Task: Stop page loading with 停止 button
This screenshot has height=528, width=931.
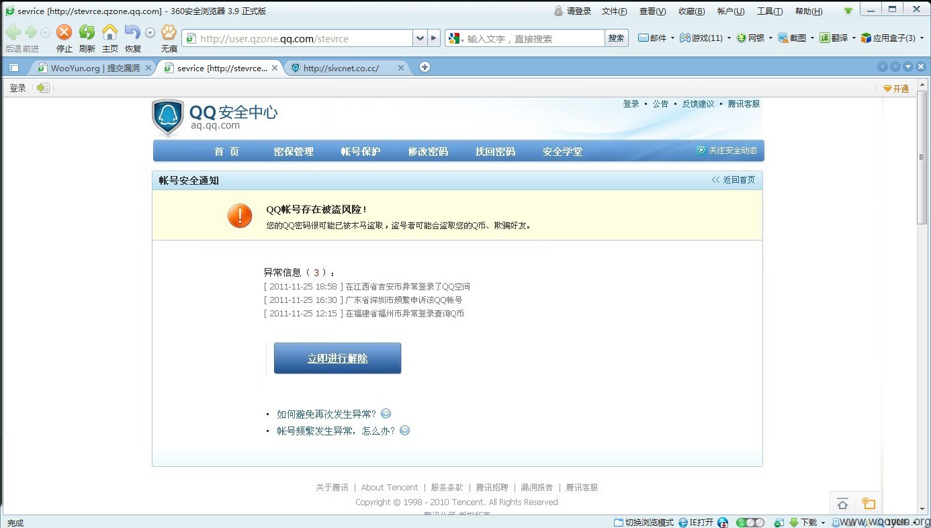Action: 64,32
